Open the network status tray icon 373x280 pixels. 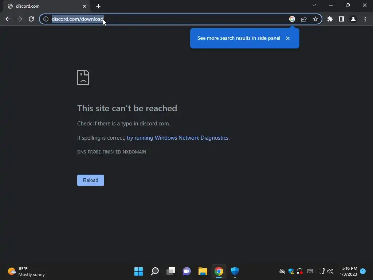click(x=321, y=271)
